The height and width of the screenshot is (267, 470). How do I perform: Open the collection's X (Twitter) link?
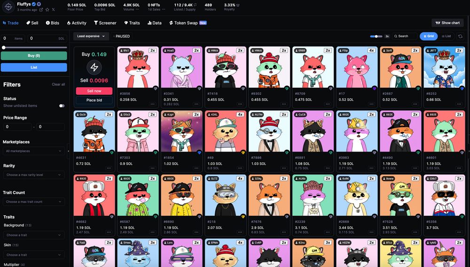[54, 9]
